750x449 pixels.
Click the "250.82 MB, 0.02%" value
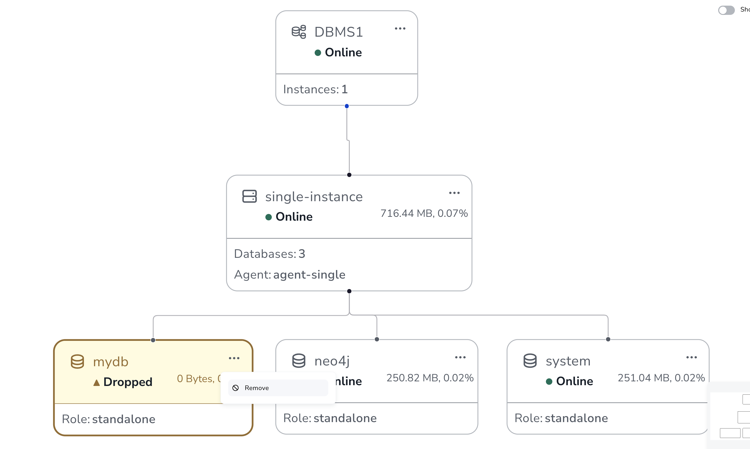(430, 378)
